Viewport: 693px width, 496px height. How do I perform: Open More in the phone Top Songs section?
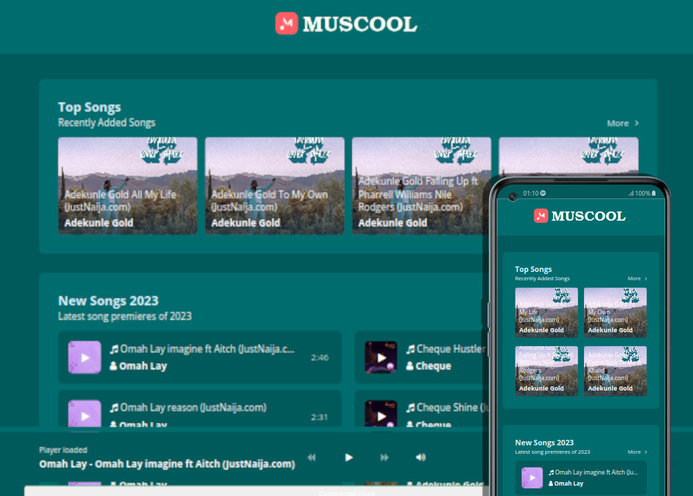(634, 278)
